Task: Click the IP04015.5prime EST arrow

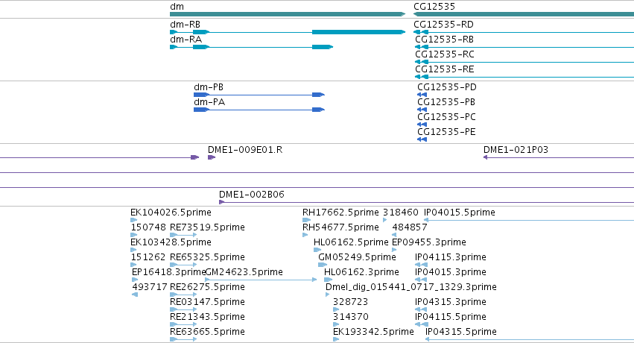Action: (x=528, y=220)
